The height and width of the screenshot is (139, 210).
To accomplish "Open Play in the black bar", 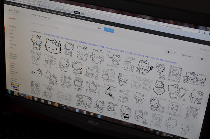I will 38,9.
